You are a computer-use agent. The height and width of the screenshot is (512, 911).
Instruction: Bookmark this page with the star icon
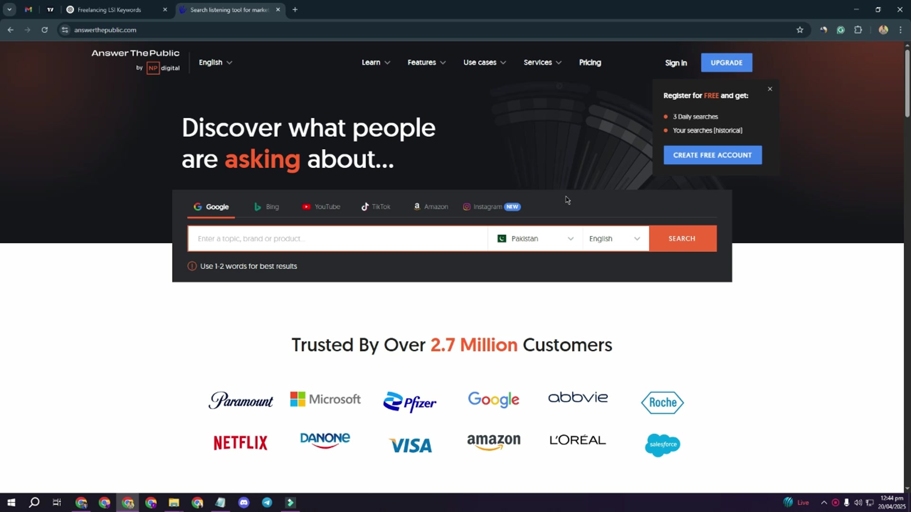pos(799,30)
